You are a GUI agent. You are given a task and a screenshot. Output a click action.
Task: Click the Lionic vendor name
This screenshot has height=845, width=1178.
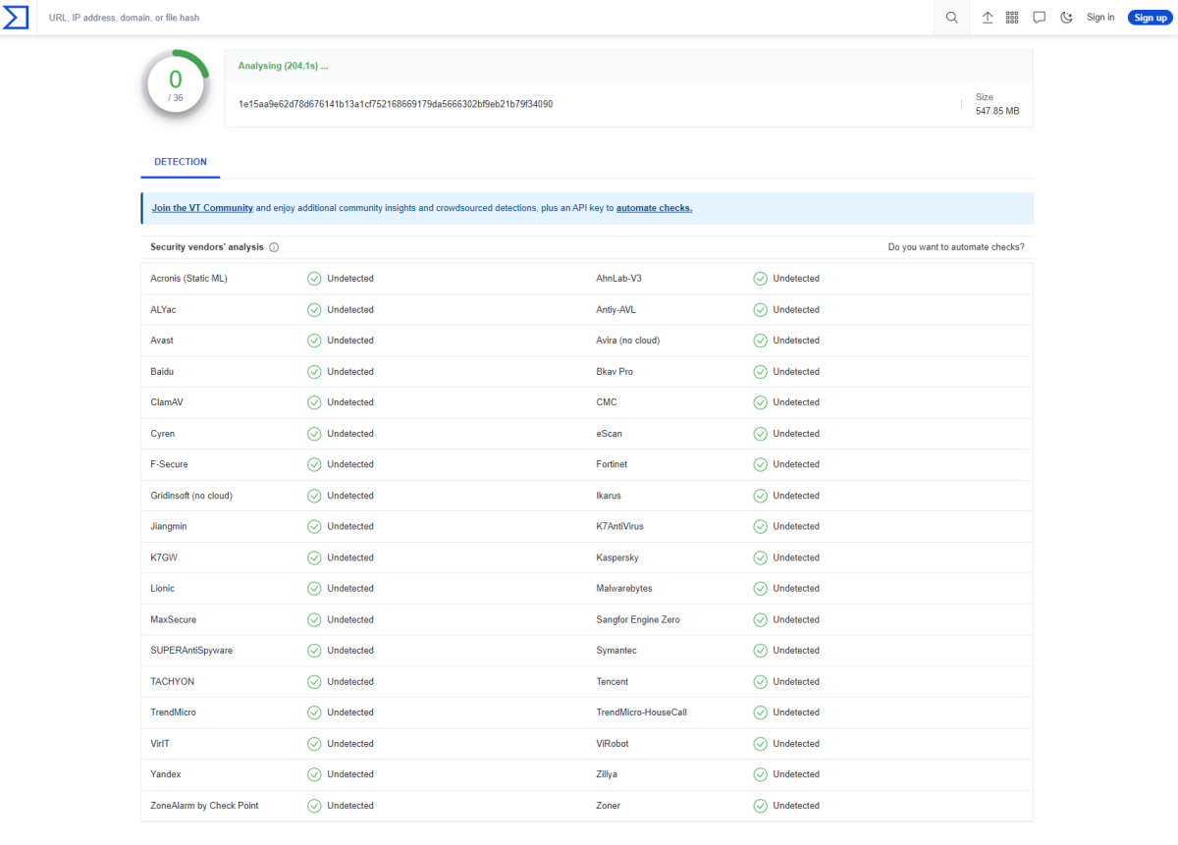click(163, 589)
